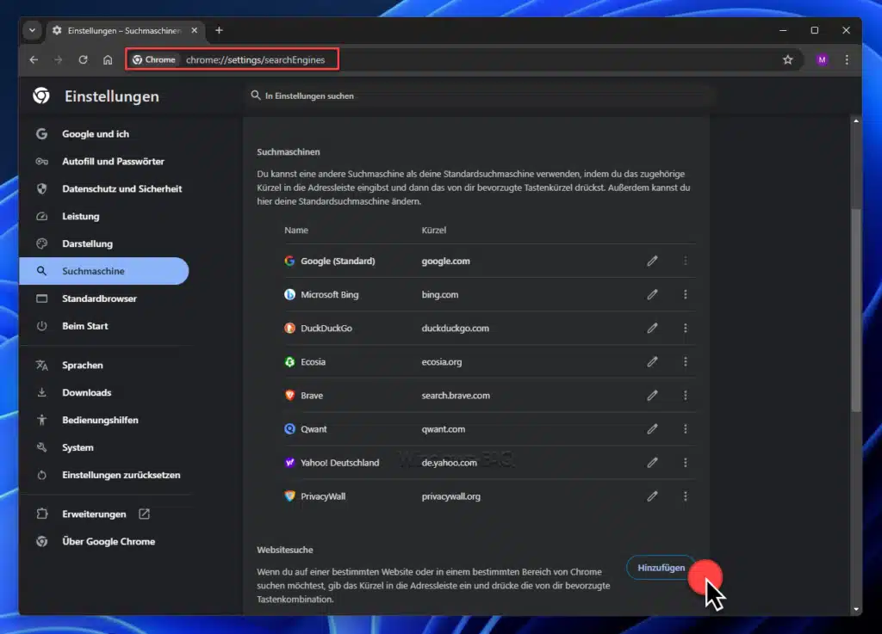This screenshot has width=882, height=634.
Task: Open the profile avatar M
Action: pos(822,59)
